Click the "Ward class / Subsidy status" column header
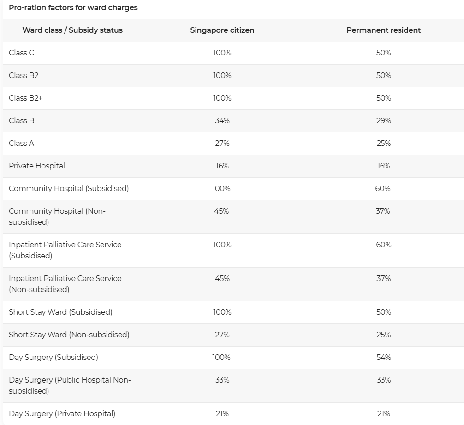Viewport: 464px width, 425px height. tap(72, 30)
